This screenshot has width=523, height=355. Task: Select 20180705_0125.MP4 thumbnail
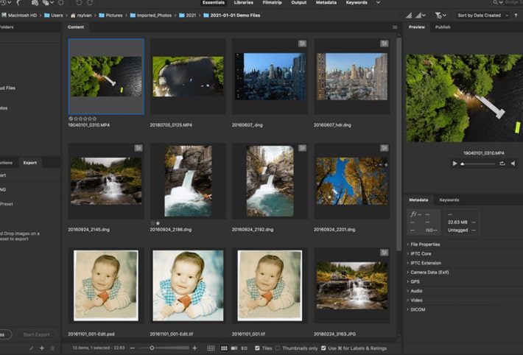(x=188, y=77)
